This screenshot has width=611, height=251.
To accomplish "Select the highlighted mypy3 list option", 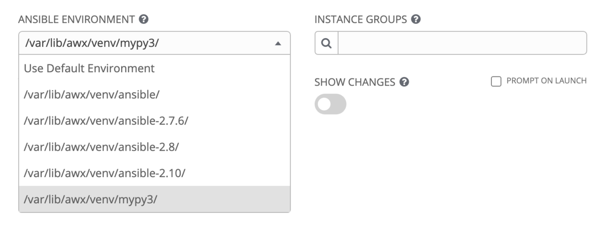I will coord(154,199).
